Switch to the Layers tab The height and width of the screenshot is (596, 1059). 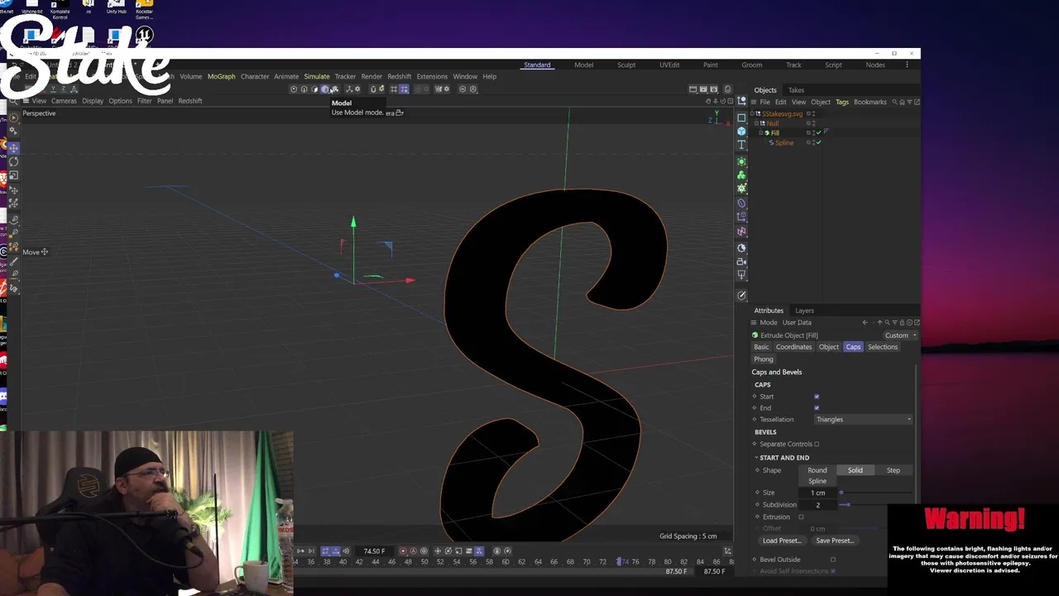coord(804,310)
